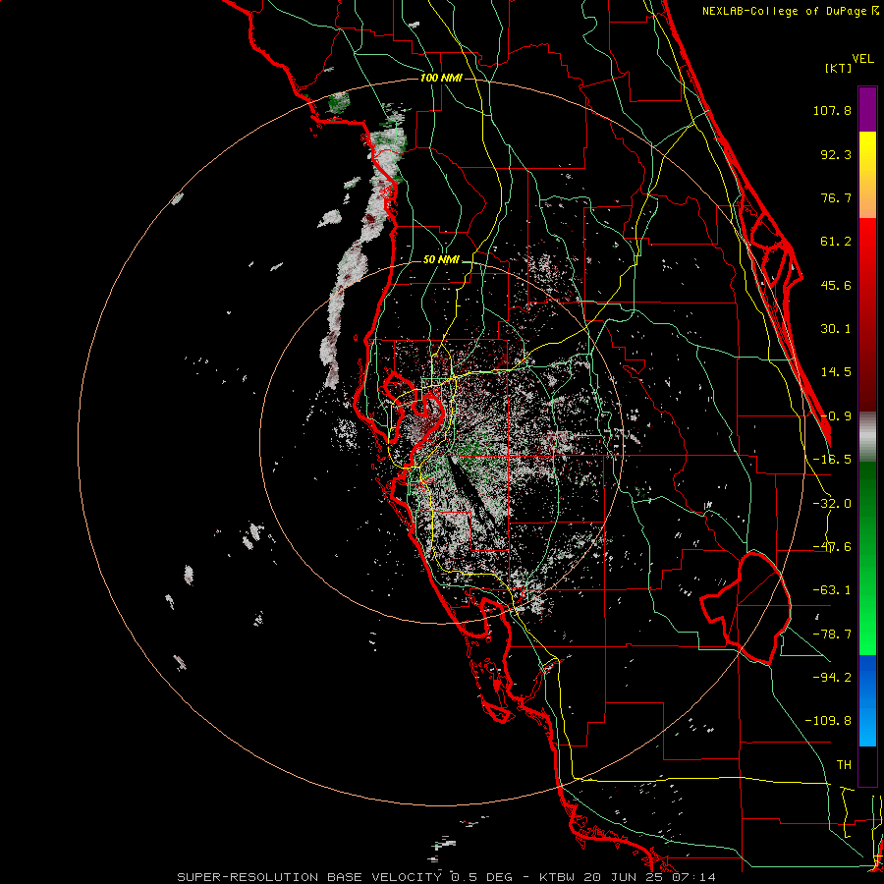Select the 45.6 velocity legend value
Viewport: 884px width, 884px height.
[836, 285]
